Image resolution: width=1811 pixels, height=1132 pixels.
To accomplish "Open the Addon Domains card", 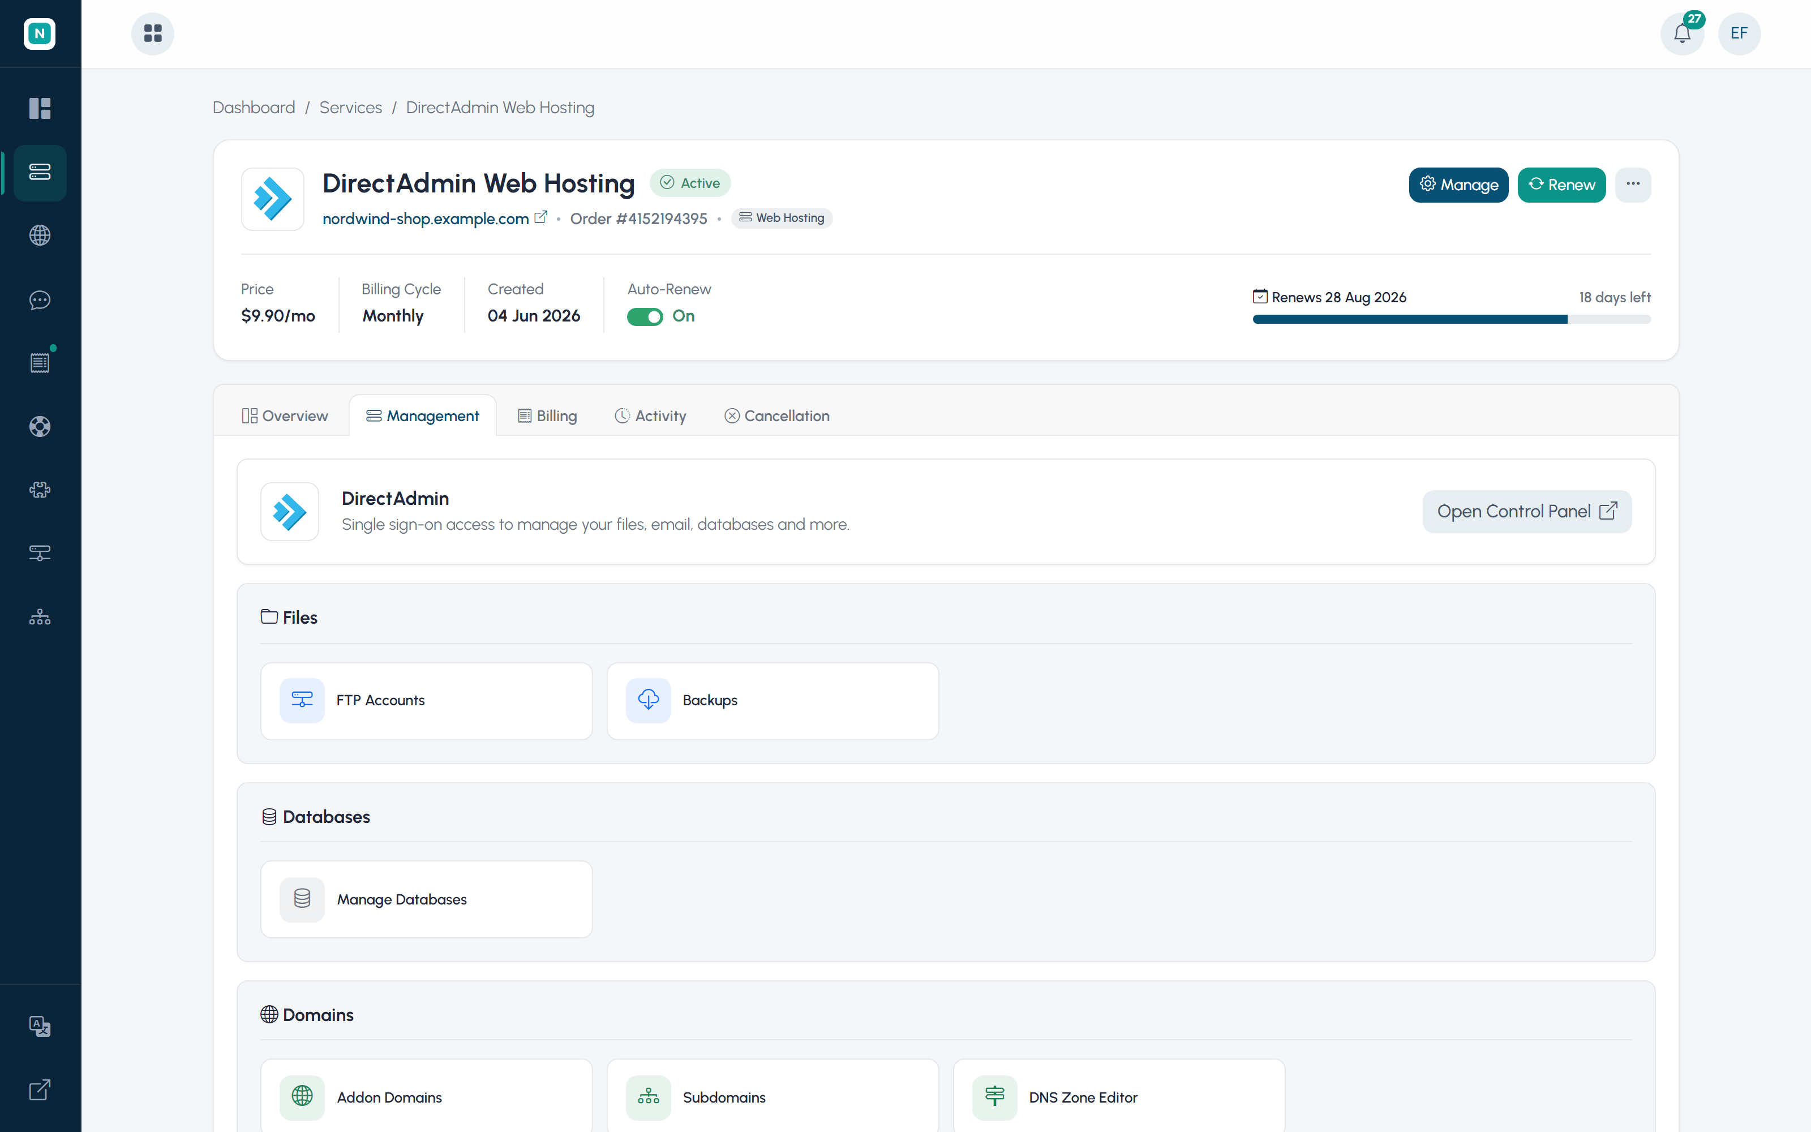I will pos(427,1096).
